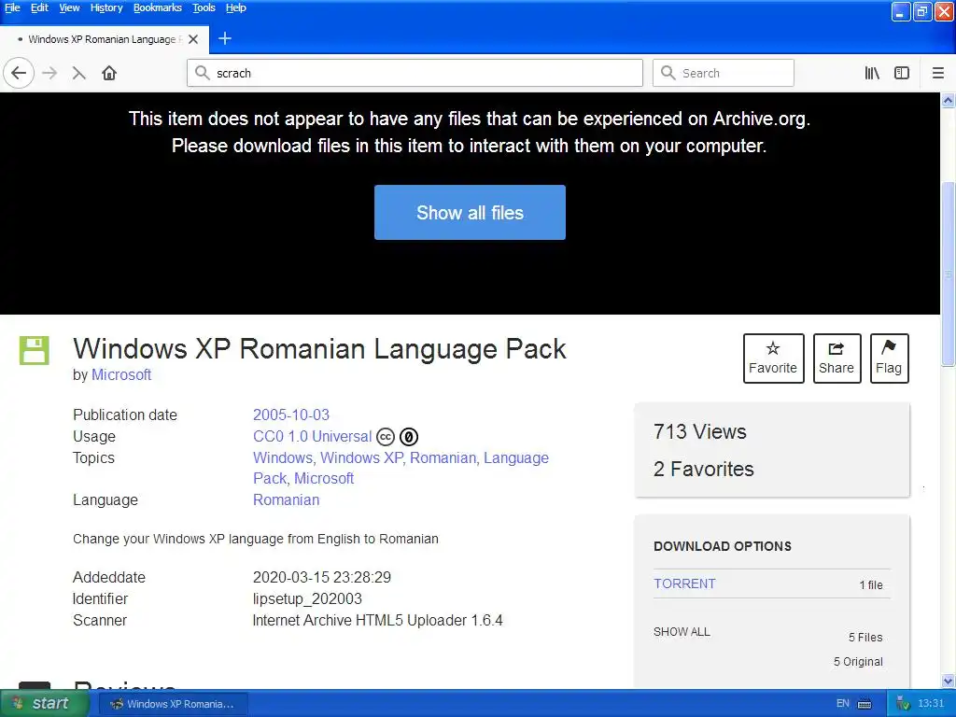Click the 5 Files count
This screenshot has width=956, height=717.
pyautogui.click(x=865, y=637)
